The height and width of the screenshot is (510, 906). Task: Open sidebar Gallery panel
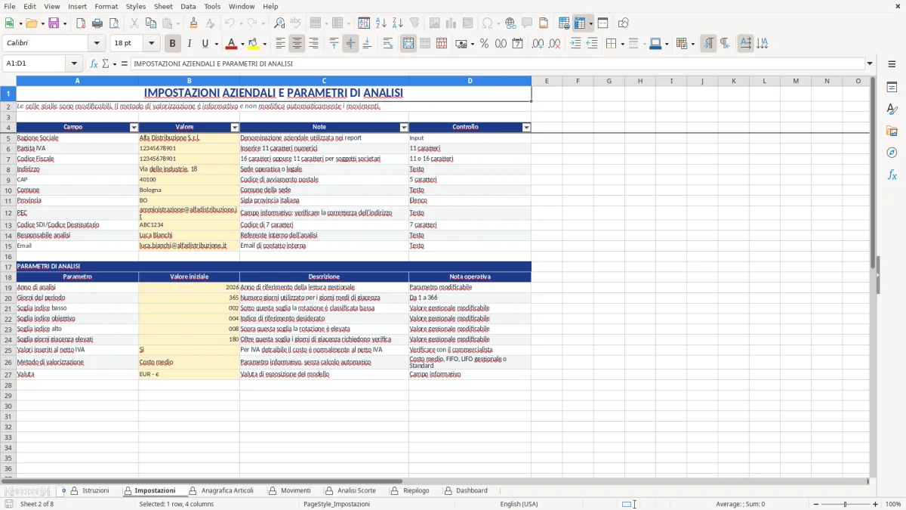pos(892,131)
